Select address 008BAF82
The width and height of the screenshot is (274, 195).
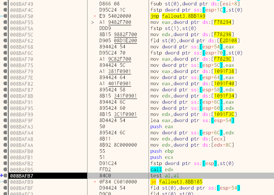[x=22, y=84]
